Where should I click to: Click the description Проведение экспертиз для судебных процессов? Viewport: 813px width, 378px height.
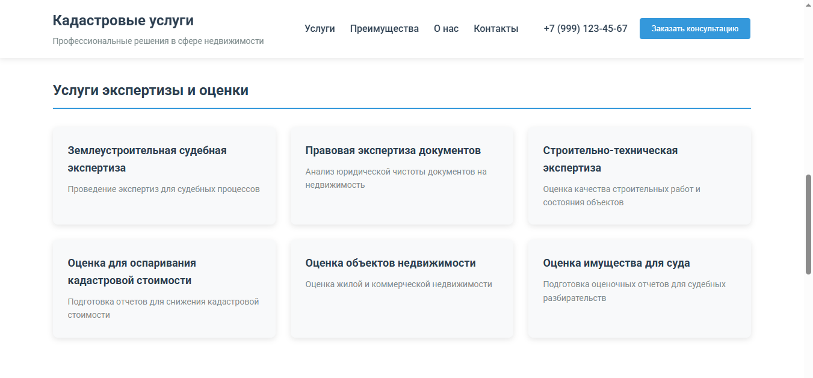(x=163, y=188)
